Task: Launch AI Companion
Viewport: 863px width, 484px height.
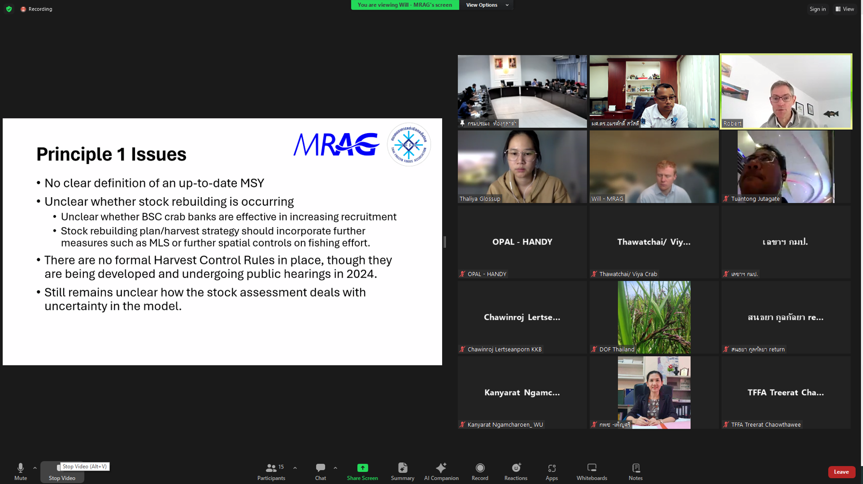Action: pos(441,471)
